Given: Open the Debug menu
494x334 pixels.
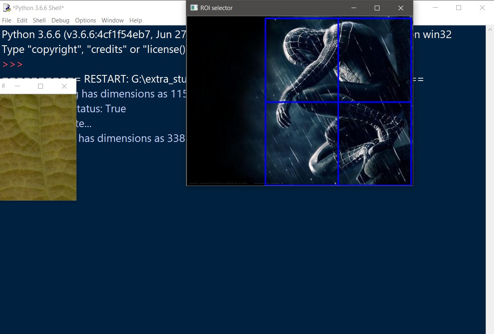Looking at the screenshot, I should (x=60, y=20).
